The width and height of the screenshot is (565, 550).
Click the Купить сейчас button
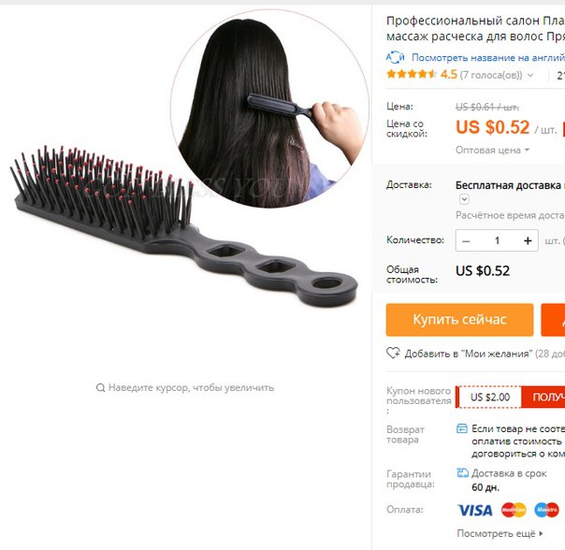tap(459, 320)
